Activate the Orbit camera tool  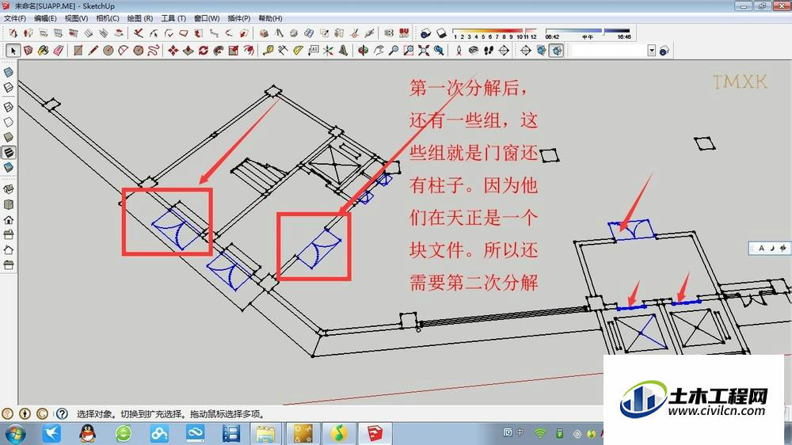[364, 51]
